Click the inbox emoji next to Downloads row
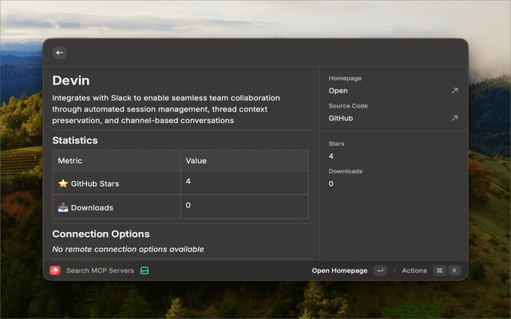The image size is (511, 319). (63, 207)
